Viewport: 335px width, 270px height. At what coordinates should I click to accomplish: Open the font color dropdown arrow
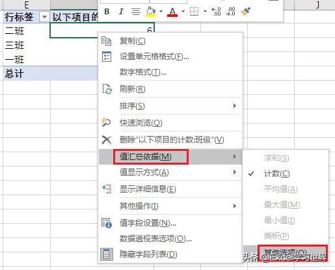183,11
